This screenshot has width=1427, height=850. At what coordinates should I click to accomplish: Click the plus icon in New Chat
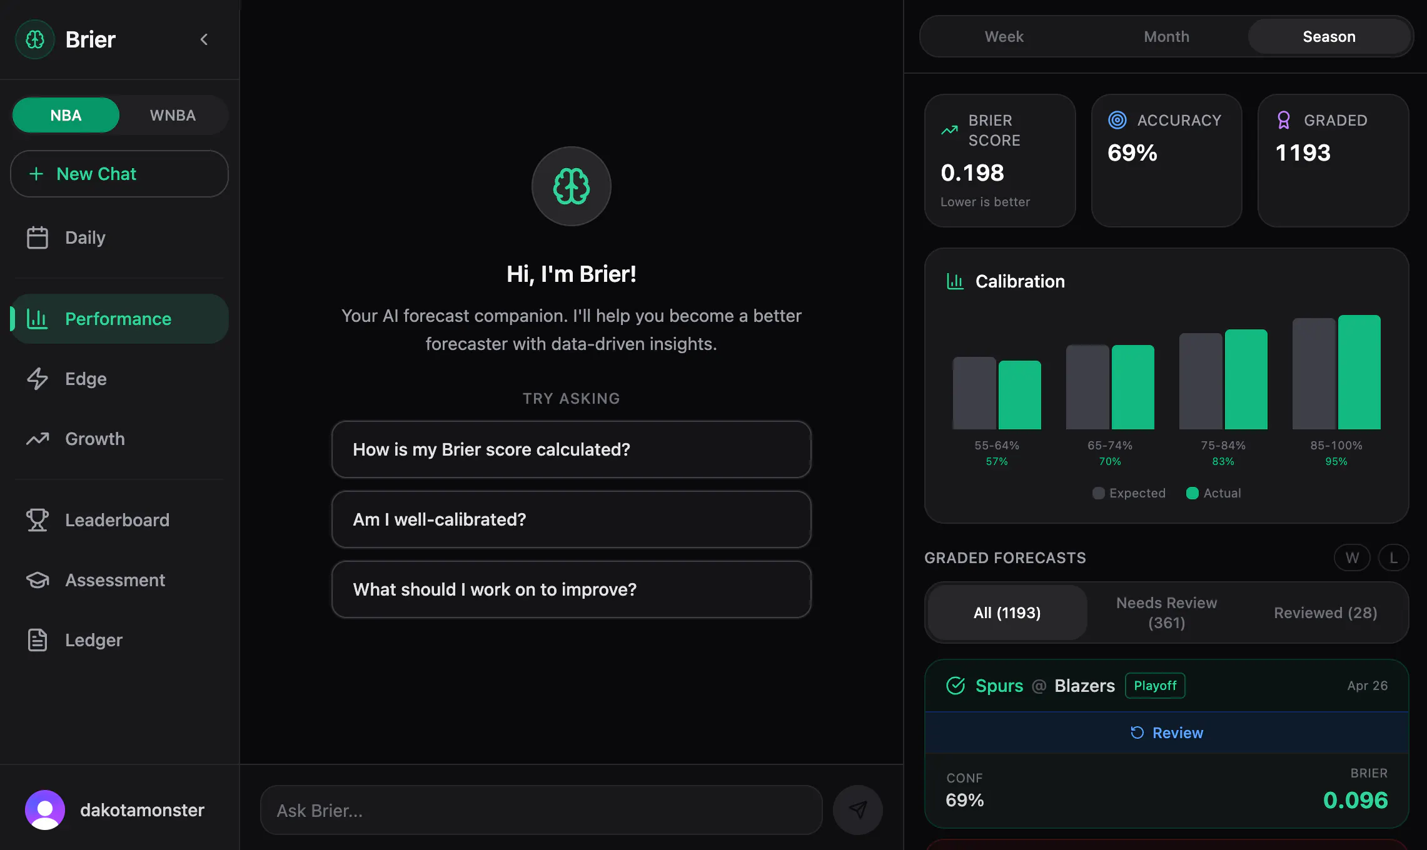[36, 174]
